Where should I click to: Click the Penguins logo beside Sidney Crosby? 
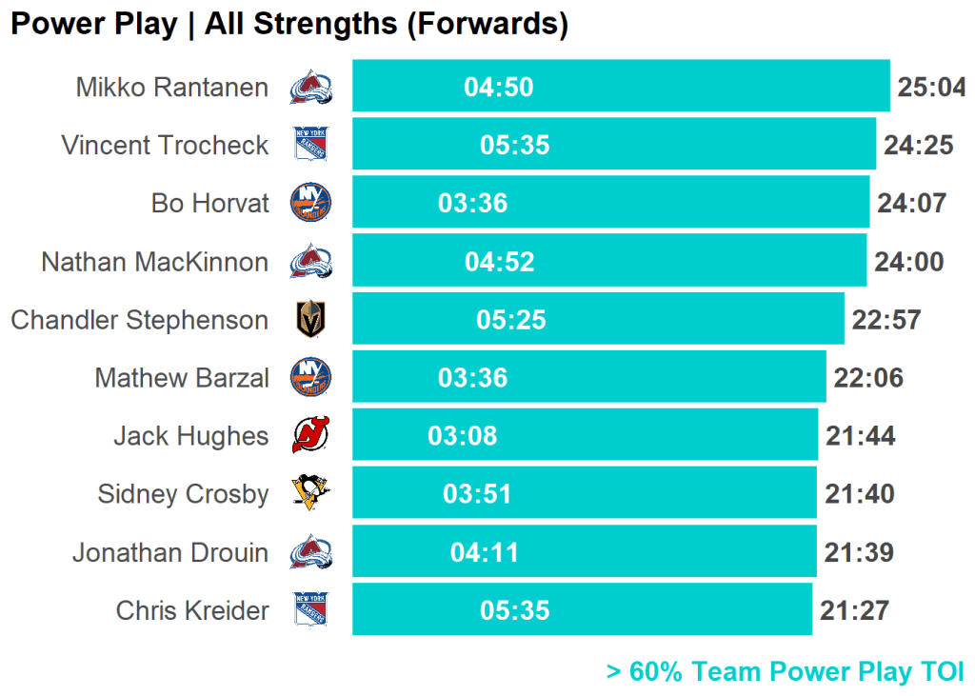click(x=309, y=493)
